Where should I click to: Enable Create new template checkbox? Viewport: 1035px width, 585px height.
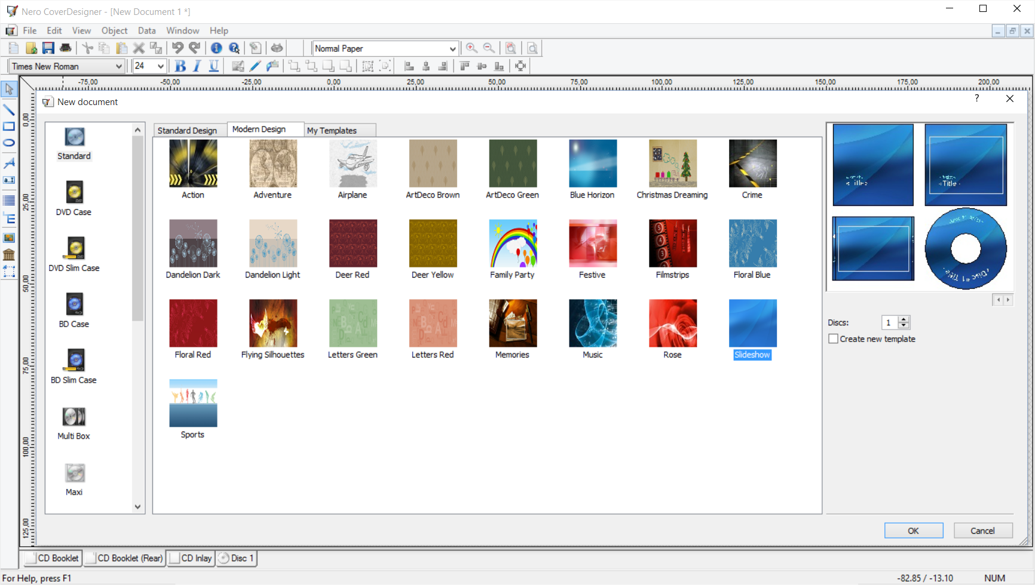tap(833, 339)
